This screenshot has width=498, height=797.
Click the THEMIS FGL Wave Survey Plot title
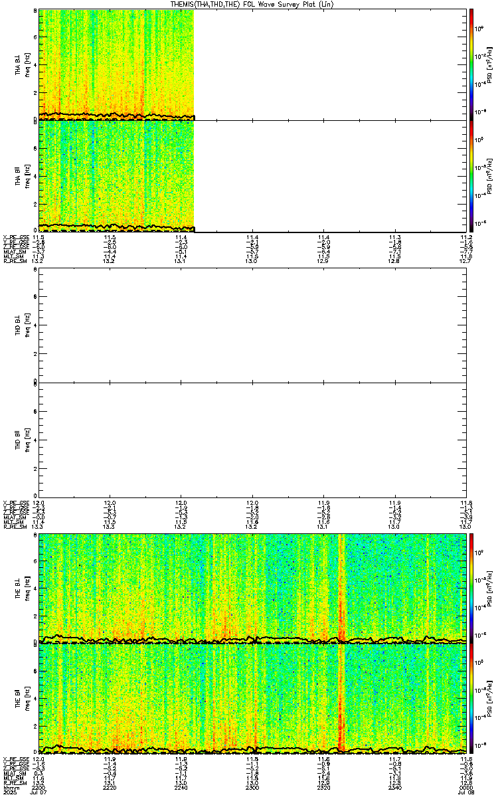252,4
